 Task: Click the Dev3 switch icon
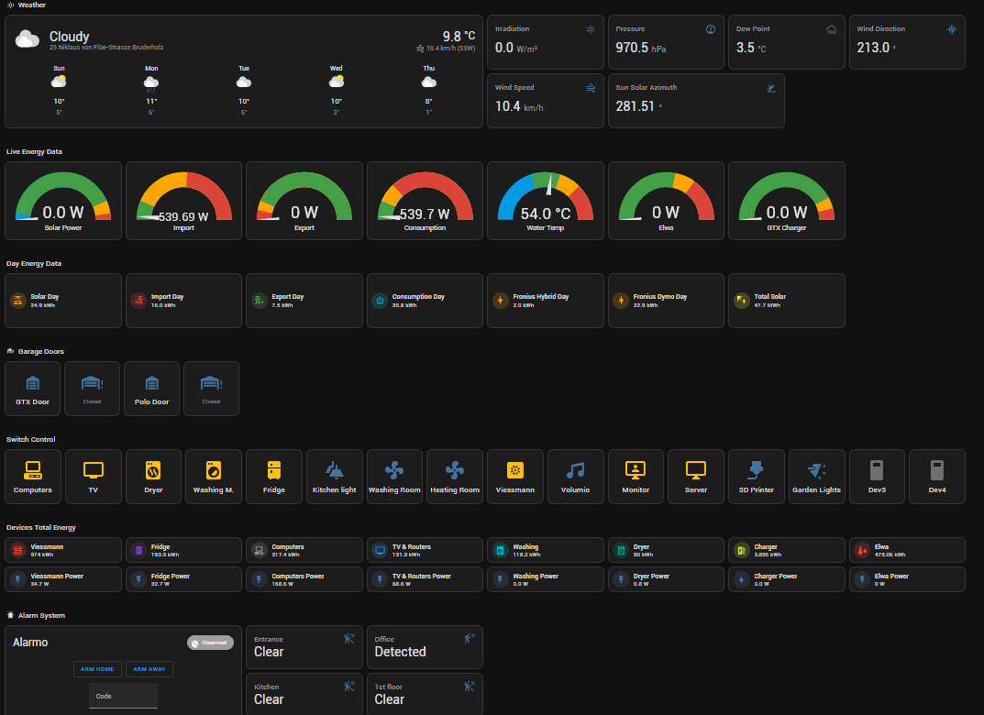pyautogui.click(x=877, y=469)
